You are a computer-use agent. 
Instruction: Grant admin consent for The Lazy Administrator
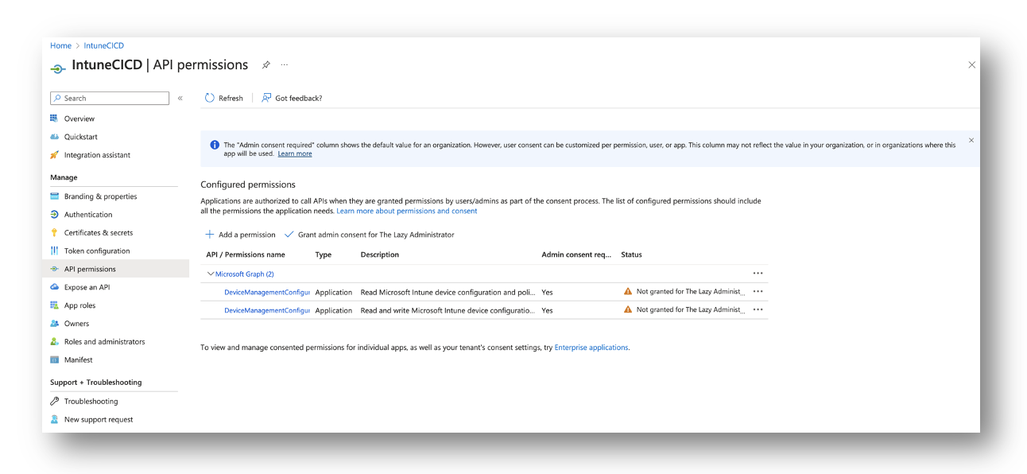click(x=370, y=235)
